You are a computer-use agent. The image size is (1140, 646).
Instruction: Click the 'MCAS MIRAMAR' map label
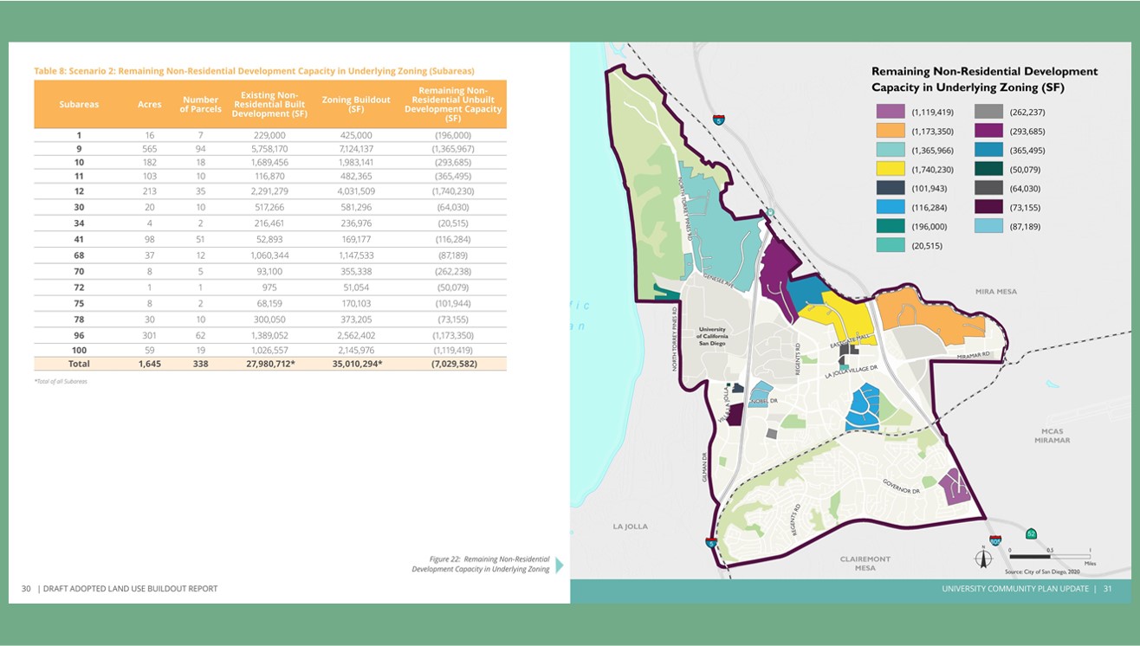(x=1052, y=436)
